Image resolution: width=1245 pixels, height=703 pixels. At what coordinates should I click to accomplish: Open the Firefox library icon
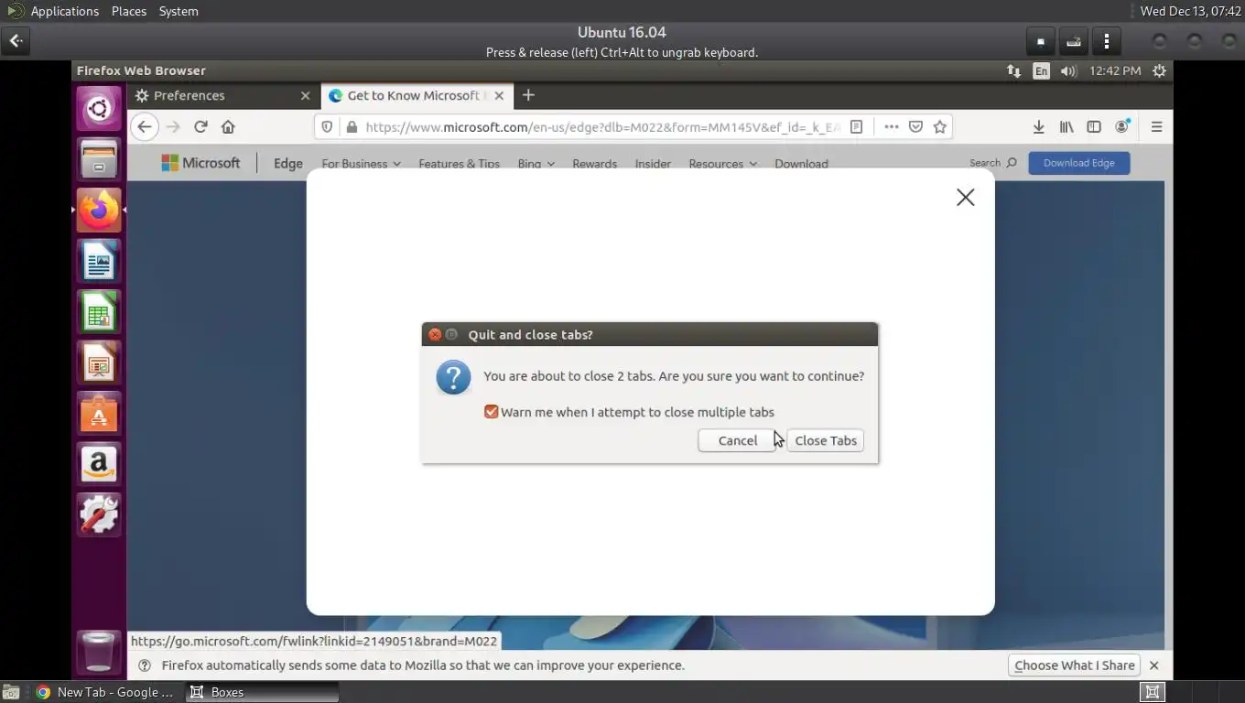[1066, 127]
